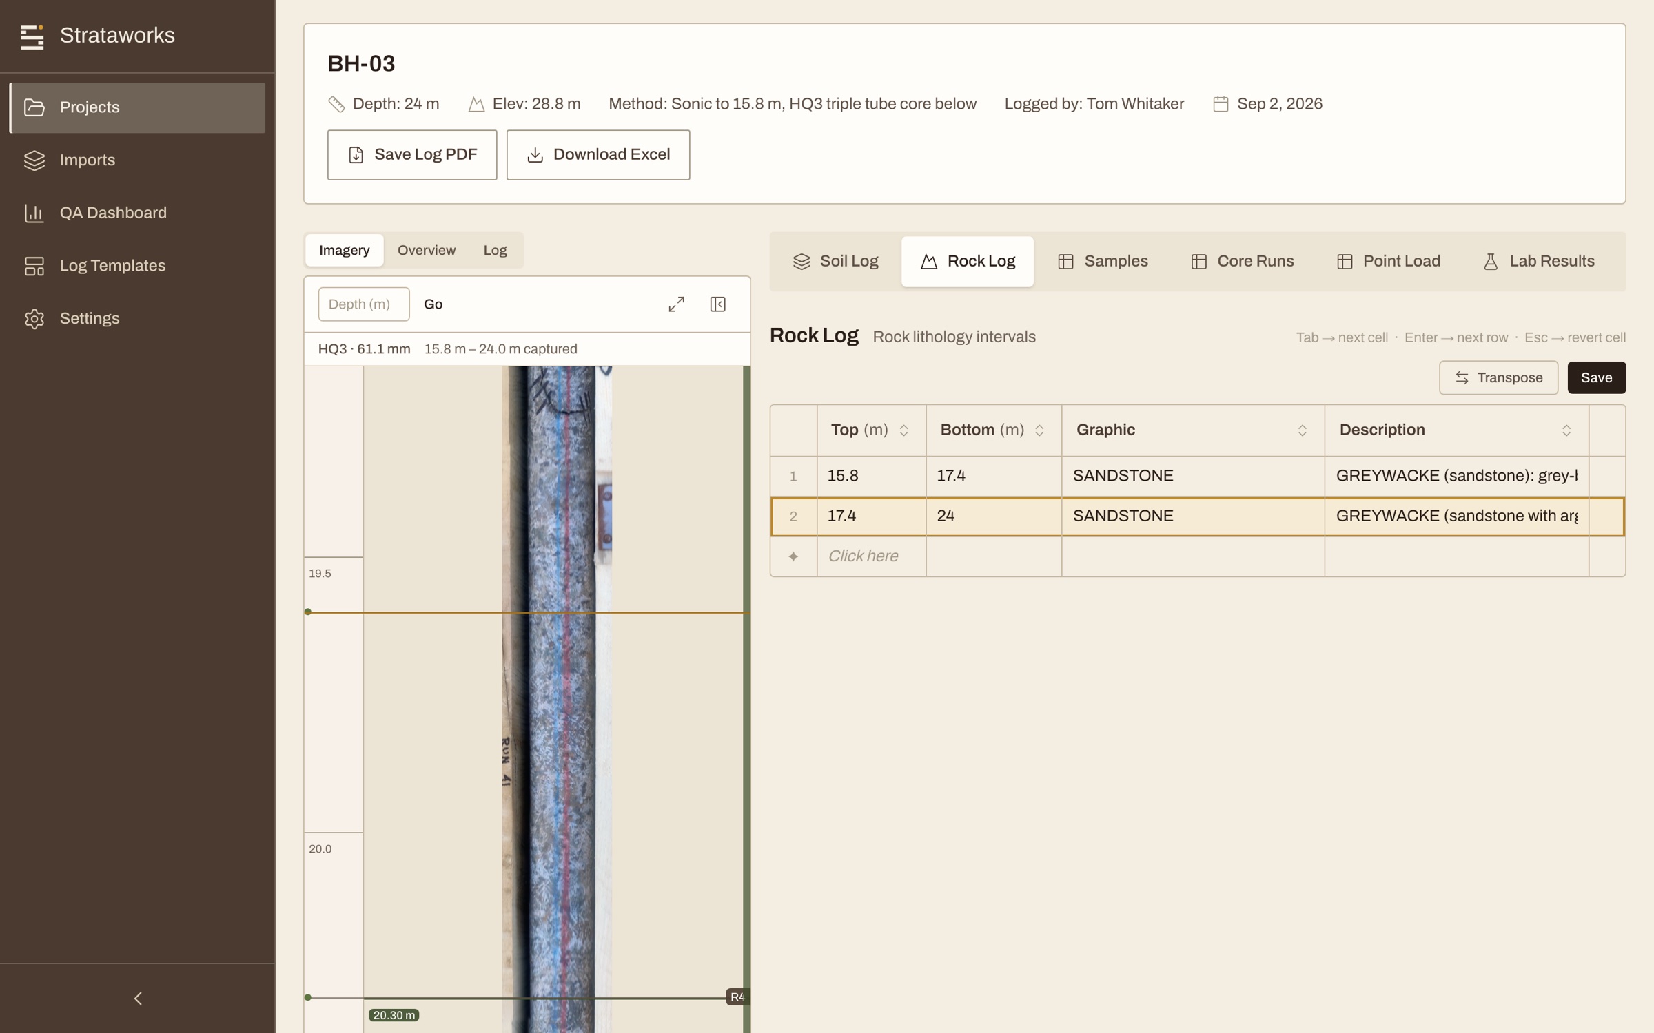The image size is (1654, 1033).
Task: Open the Point Load tab
Action: click(1388, 262)
